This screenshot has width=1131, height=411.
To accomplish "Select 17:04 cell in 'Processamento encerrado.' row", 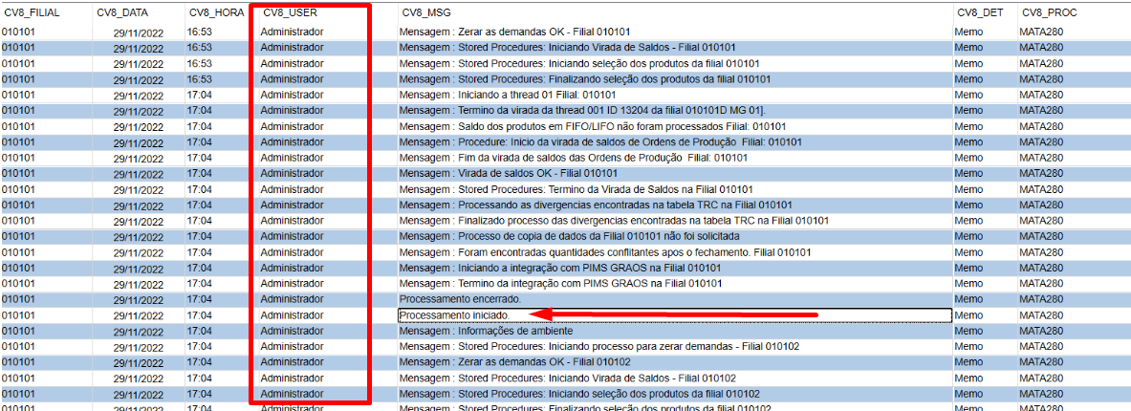I will (x=199, y=299).
